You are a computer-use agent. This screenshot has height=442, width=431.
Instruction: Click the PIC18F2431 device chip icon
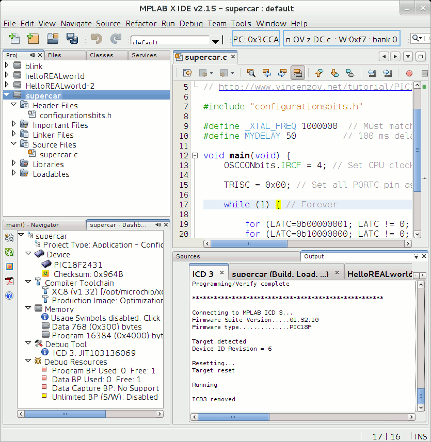pos(46,264)
